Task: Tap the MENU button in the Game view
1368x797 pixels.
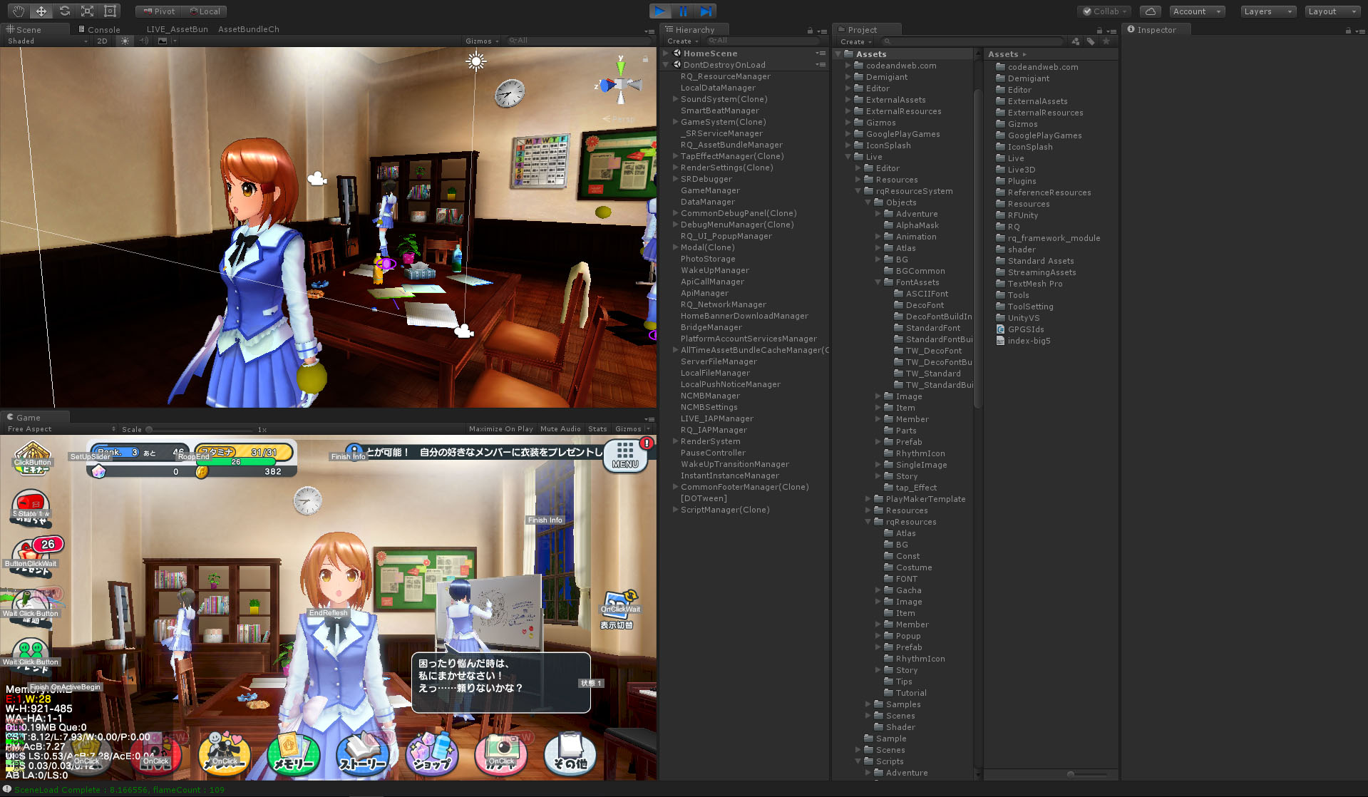Action: point(625,456)
